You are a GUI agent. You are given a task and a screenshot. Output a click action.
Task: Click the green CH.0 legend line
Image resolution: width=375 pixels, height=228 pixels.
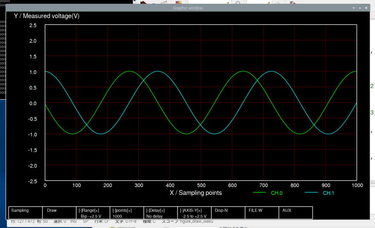coord(259,192)
